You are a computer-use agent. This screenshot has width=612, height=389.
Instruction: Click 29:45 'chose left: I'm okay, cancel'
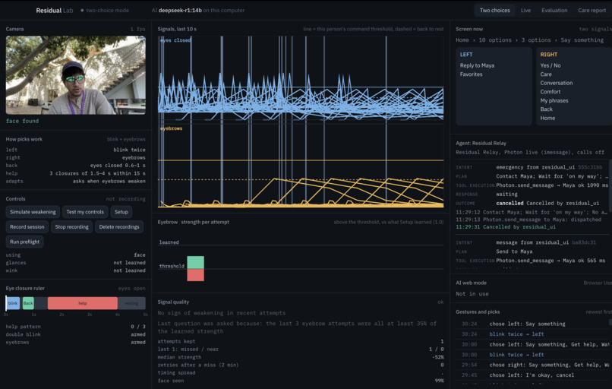click(532, 375)
